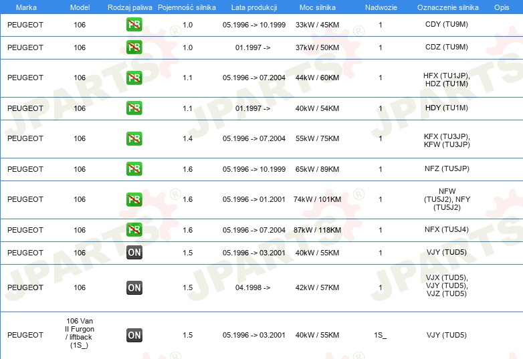Image resolution: width=523 pixels, height=359 pixels.
Task: Click the petrol icon in the NFZ (TU5JP) row
Action: (x=134, y=168)
